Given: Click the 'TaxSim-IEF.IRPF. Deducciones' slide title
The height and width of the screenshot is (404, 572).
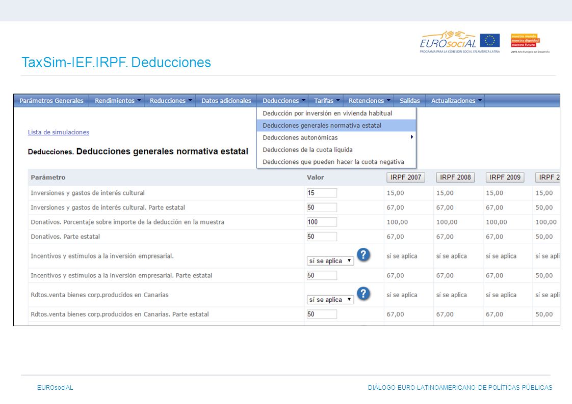Looking at the screenshot, I should point(116,62).
